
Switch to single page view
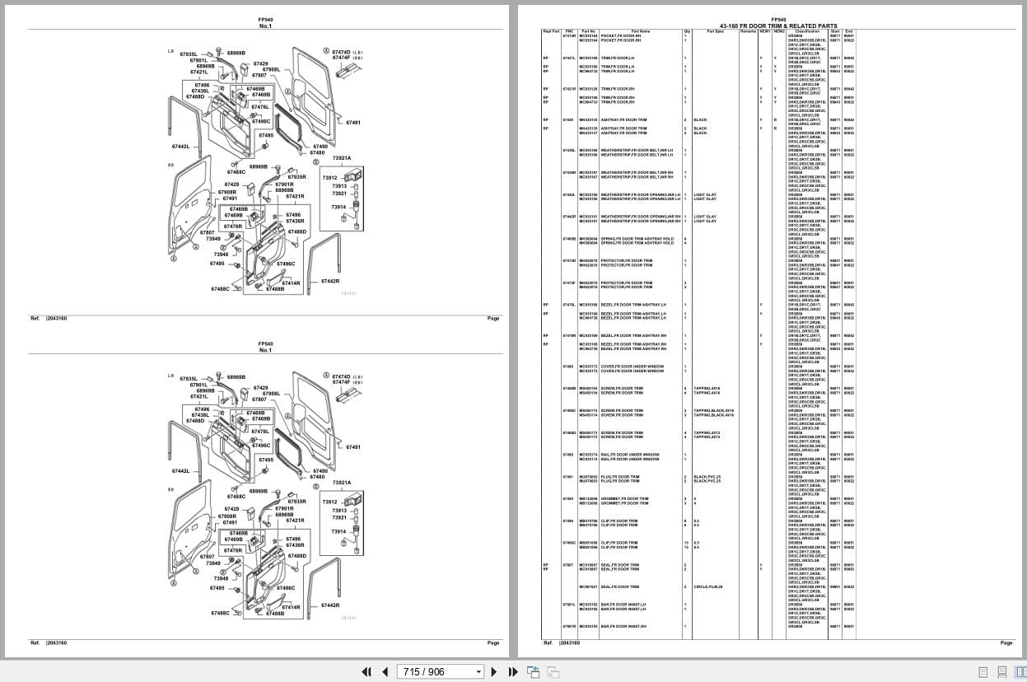[x=983, y=672]
